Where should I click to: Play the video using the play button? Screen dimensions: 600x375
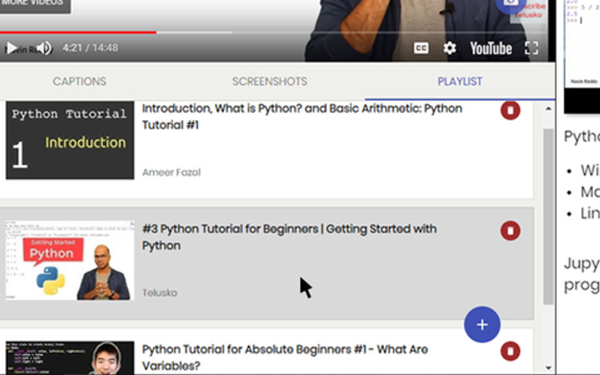click(x=12, y=48)
